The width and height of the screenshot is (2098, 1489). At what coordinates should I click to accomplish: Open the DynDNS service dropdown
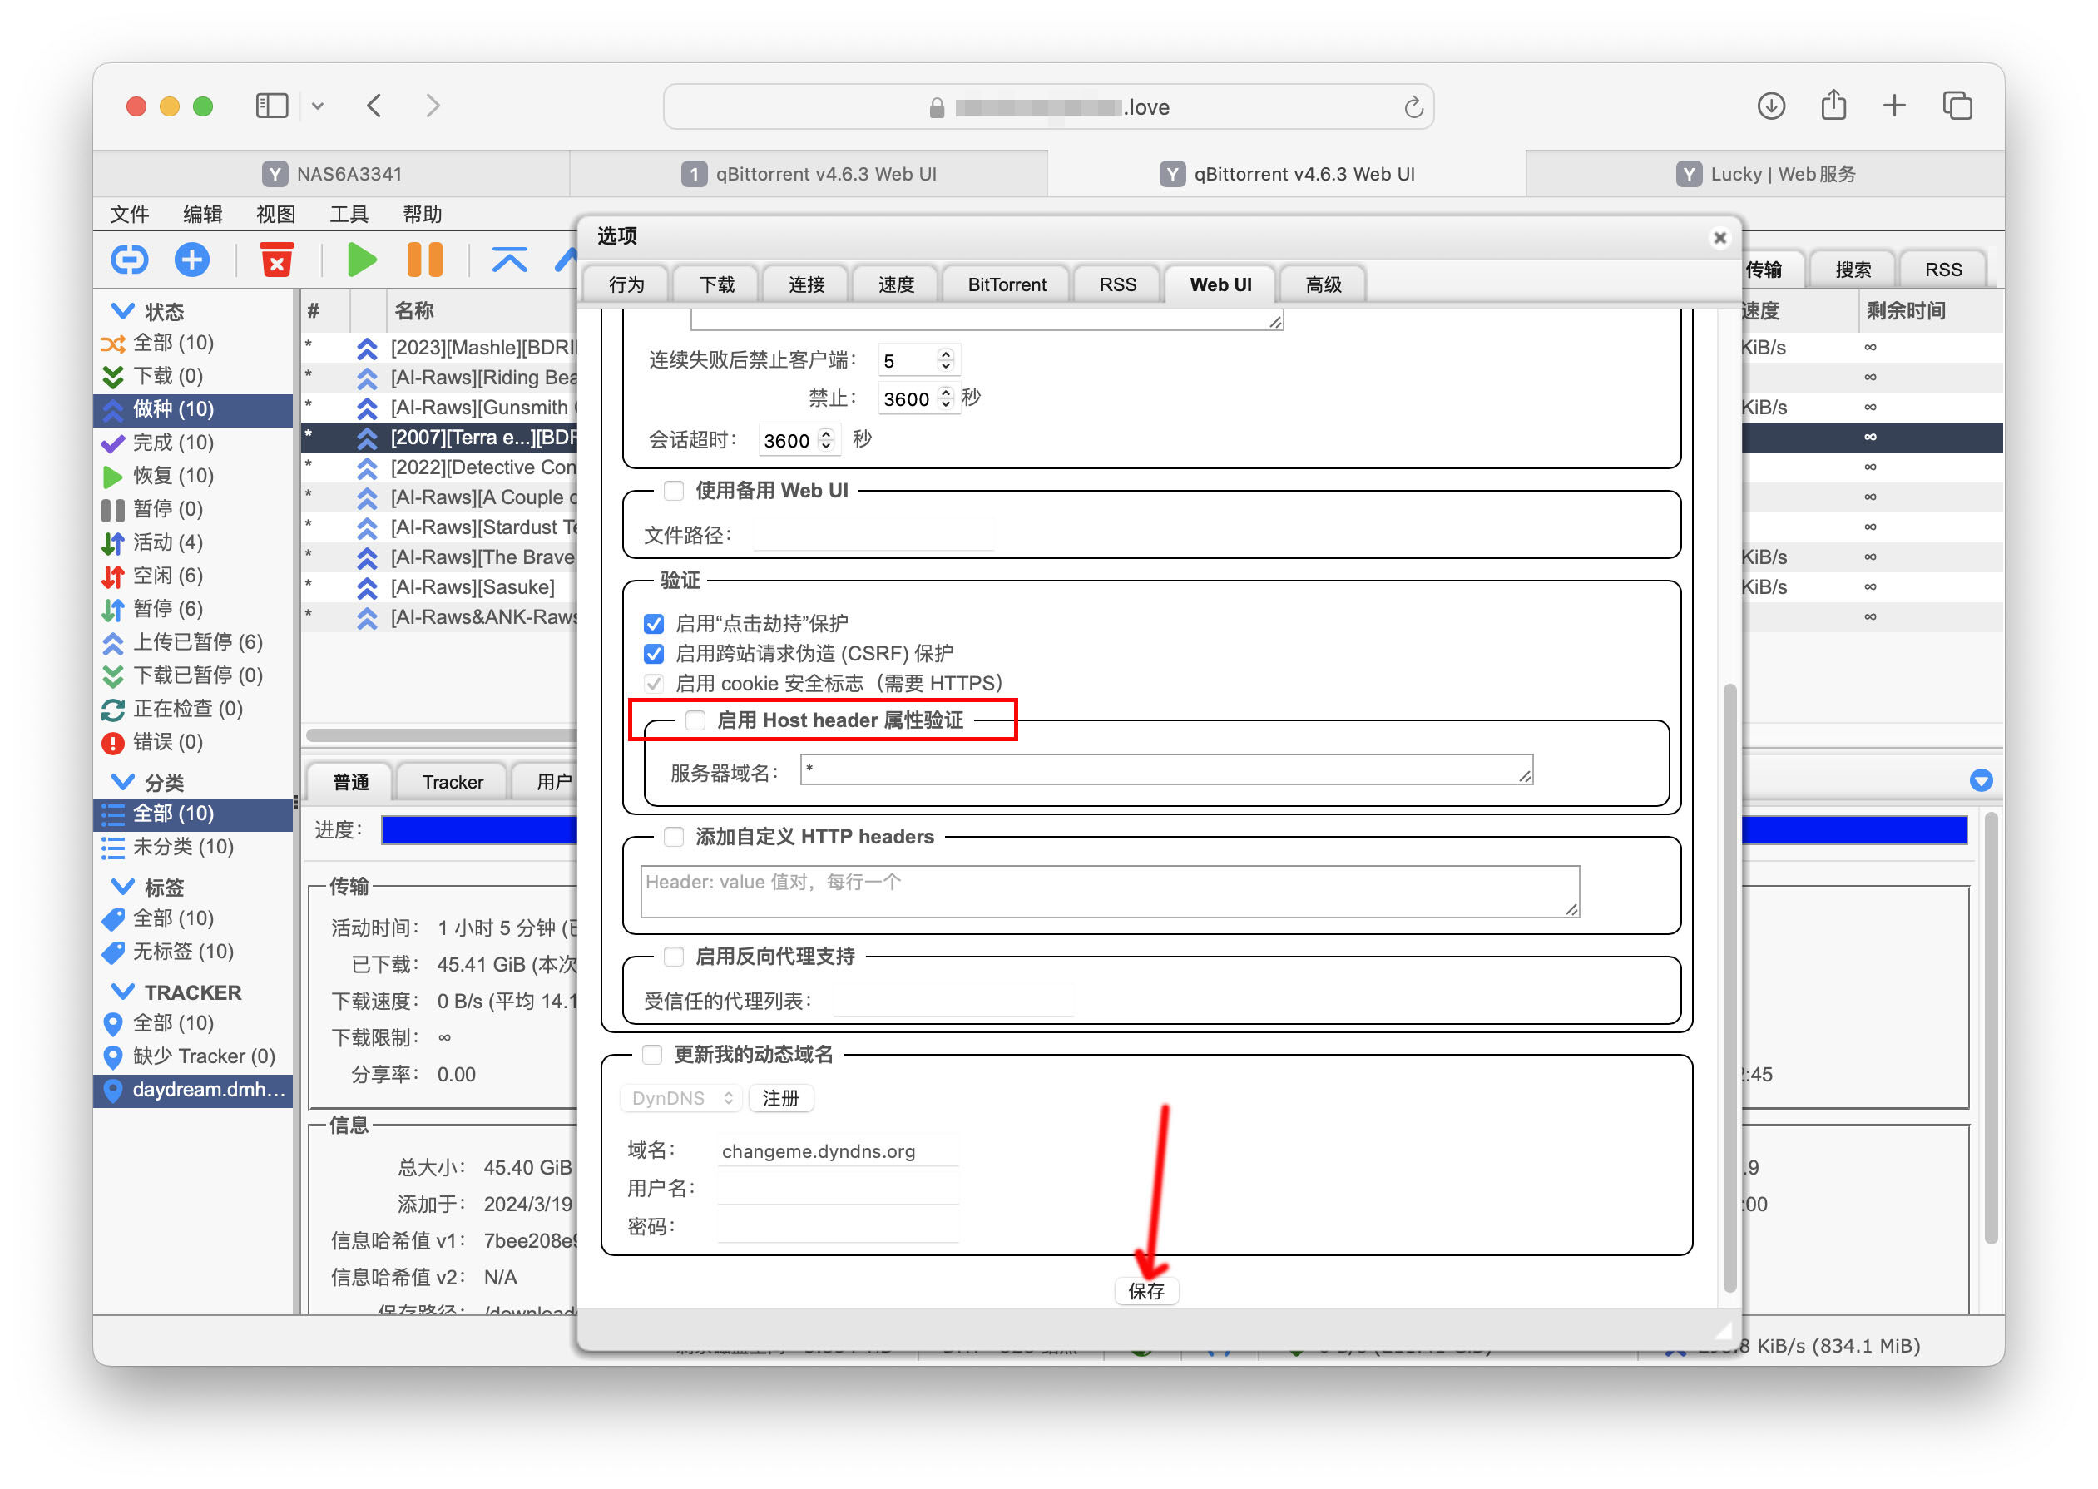point(681,1098)
